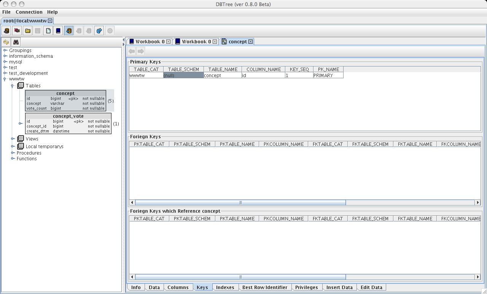Click the new blank document icon
Screen dimensions: 487x294
coord(48,31)
